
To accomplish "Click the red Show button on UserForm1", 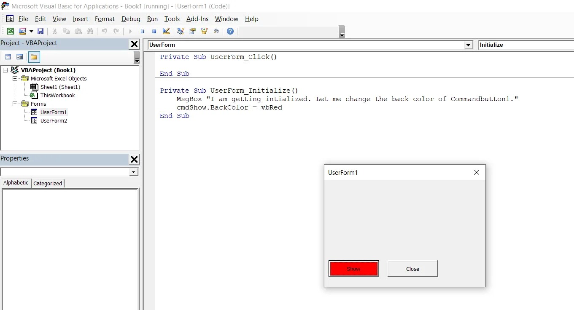I will click(x=353, y=269).
